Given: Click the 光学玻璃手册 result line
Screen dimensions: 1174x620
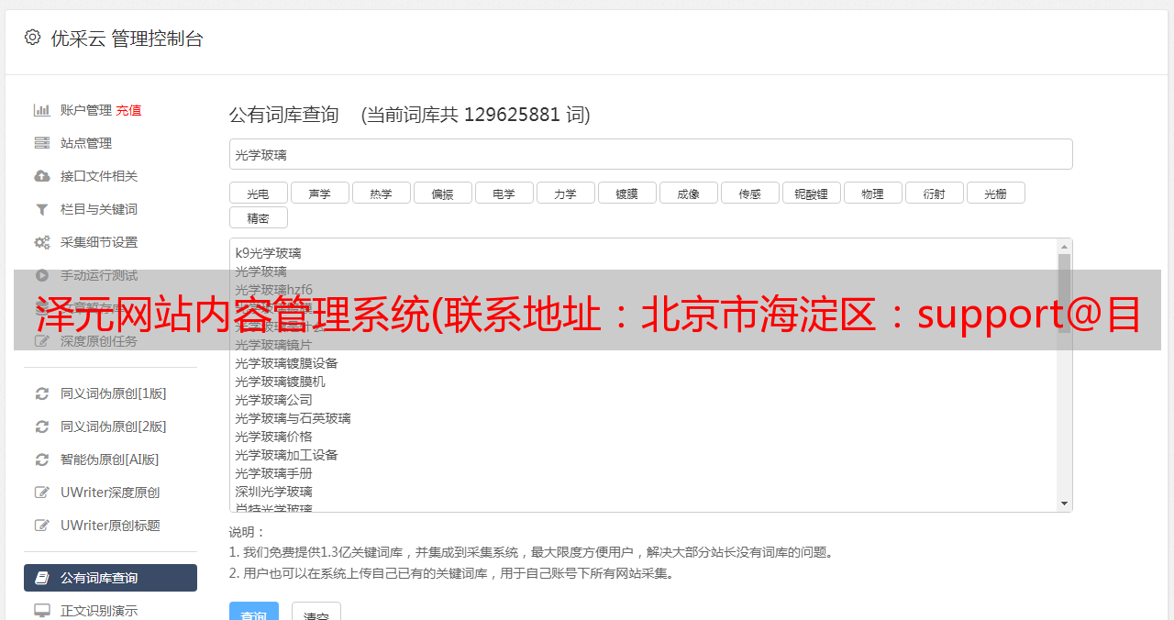Looking at the screenshot, I should tap(273, 473).
